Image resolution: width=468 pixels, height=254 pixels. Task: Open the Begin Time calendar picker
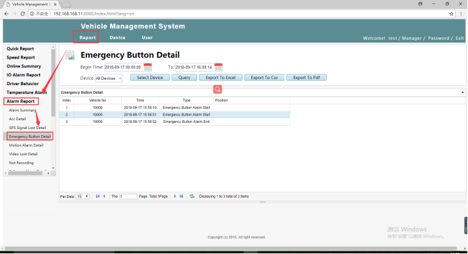click(148, 67)
